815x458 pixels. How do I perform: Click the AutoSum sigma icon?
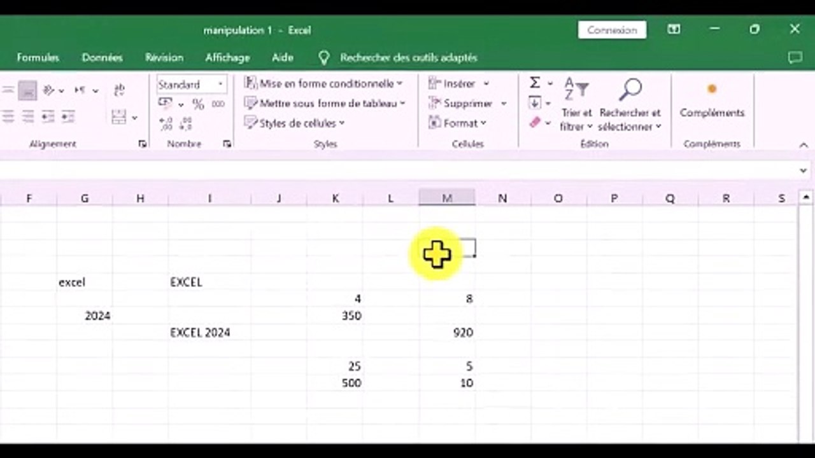[535, 83]
